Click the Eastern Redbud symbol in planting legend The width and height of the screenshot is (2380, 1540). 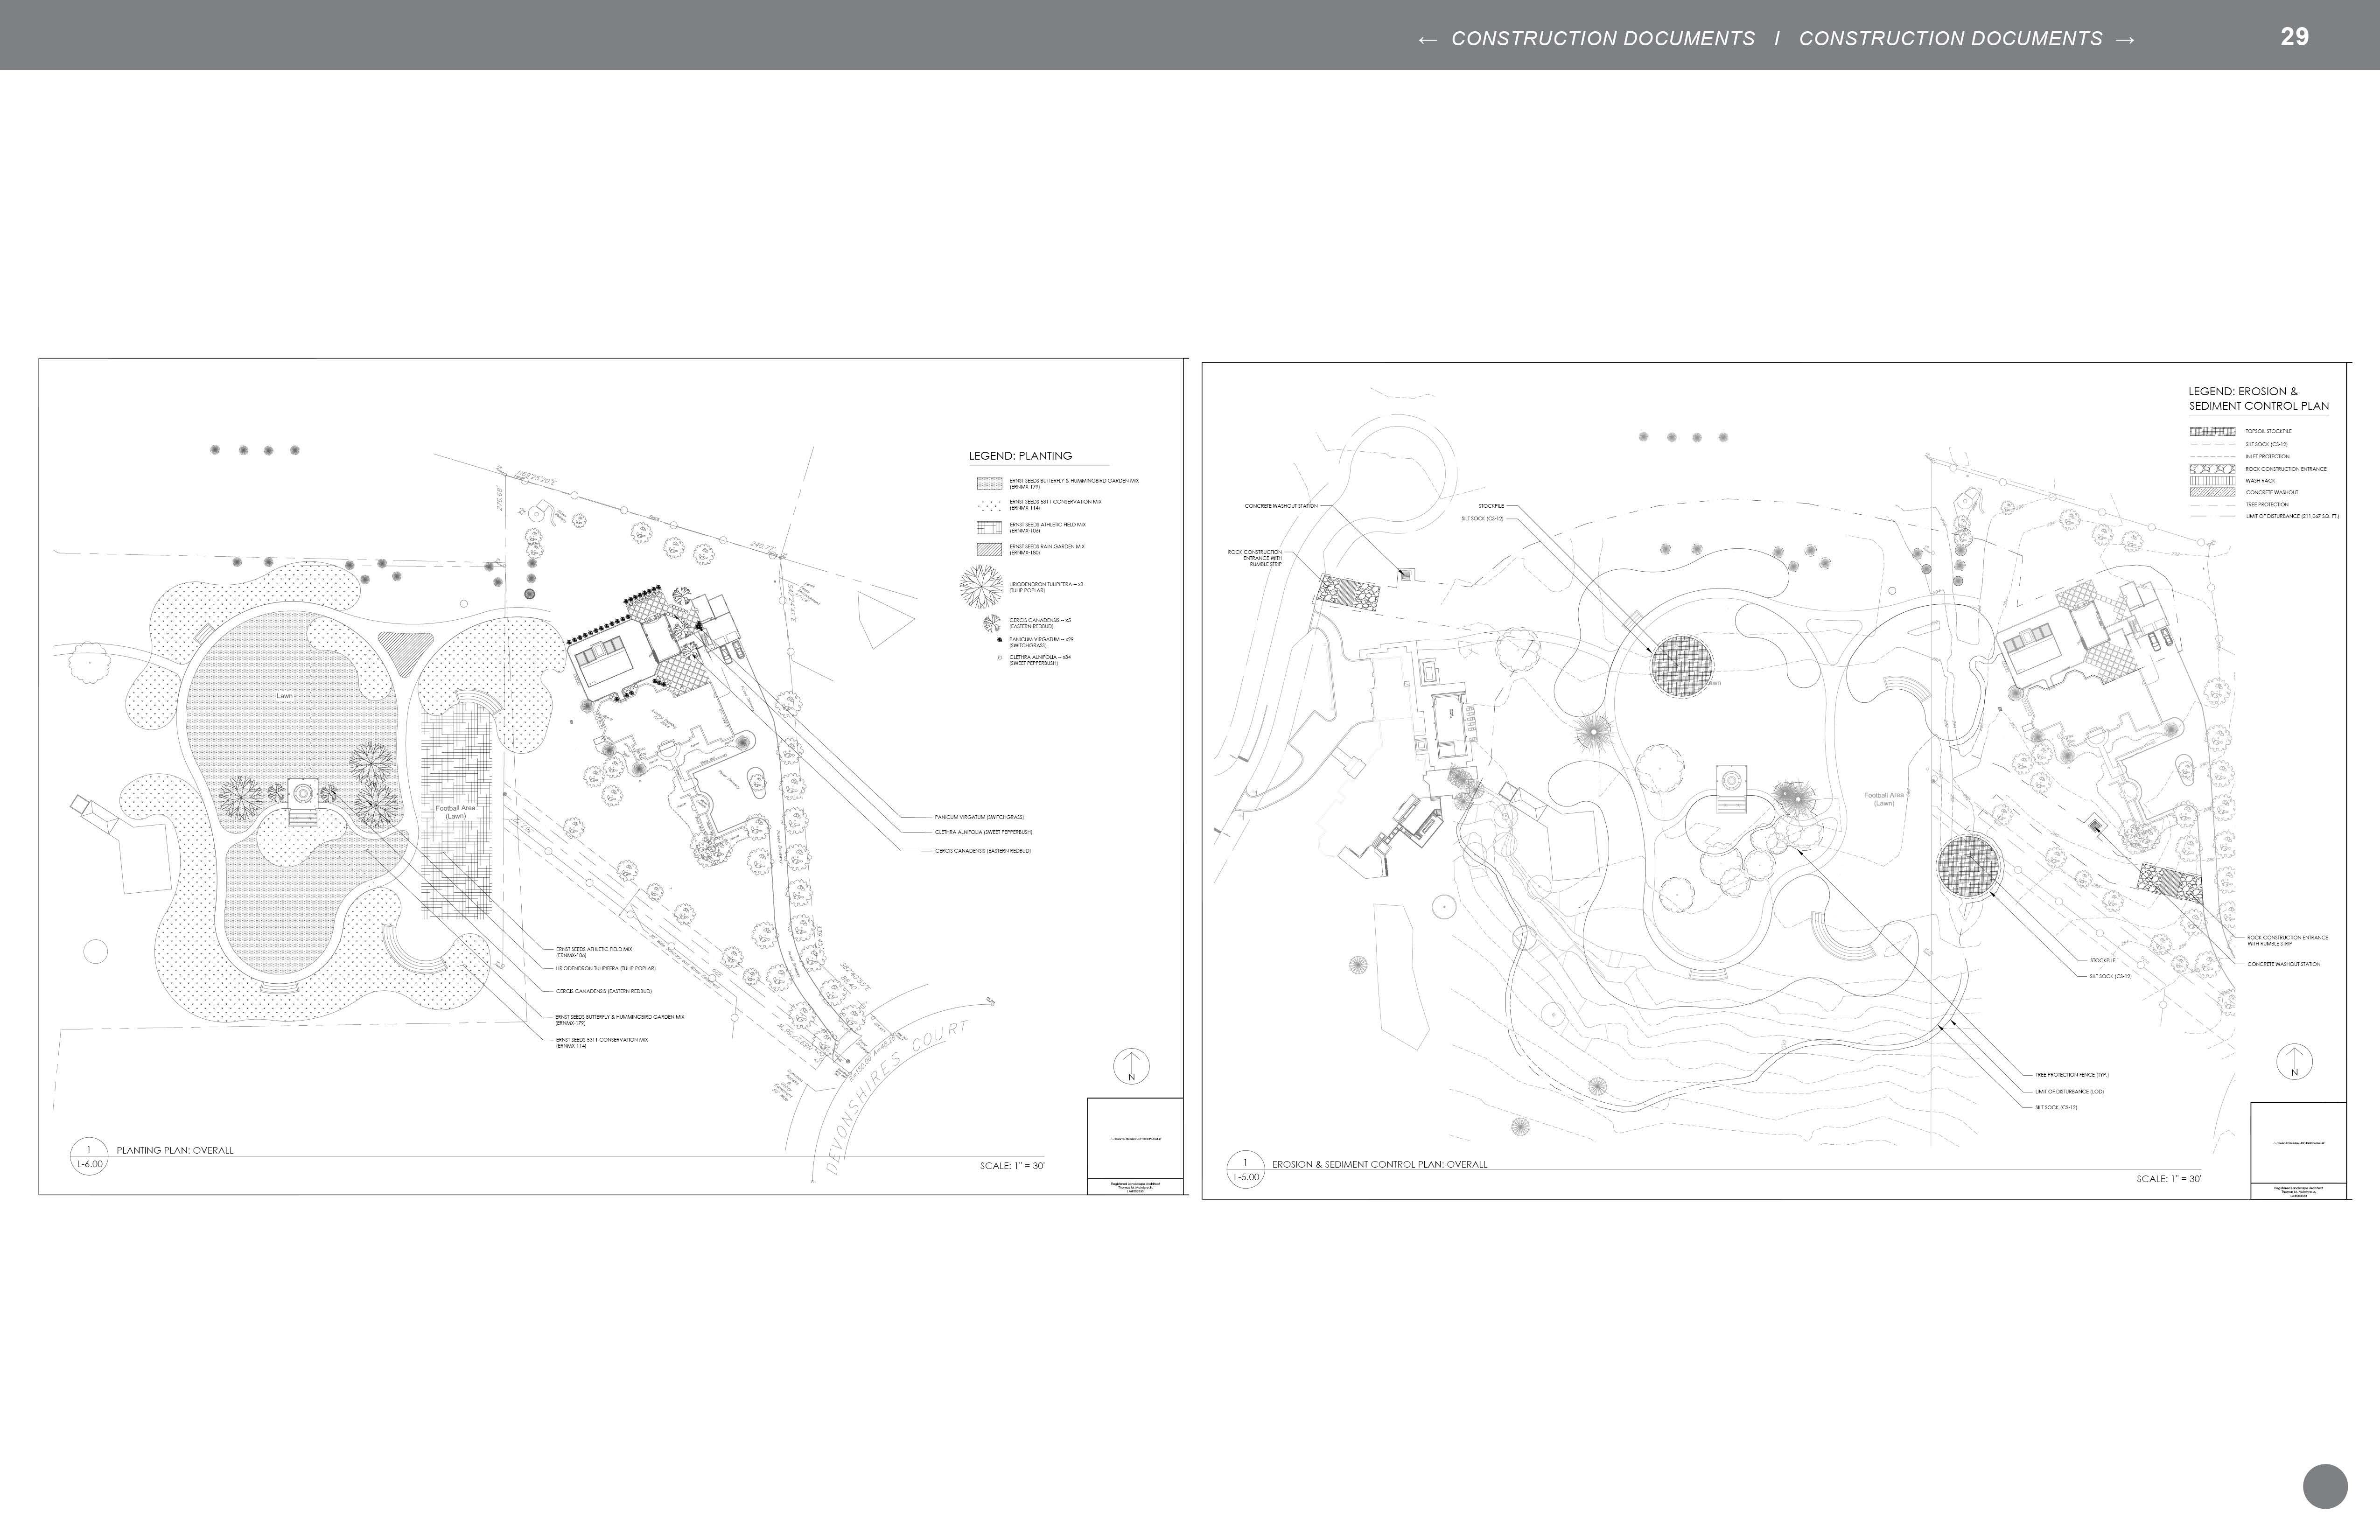click(x=992, y=623)
